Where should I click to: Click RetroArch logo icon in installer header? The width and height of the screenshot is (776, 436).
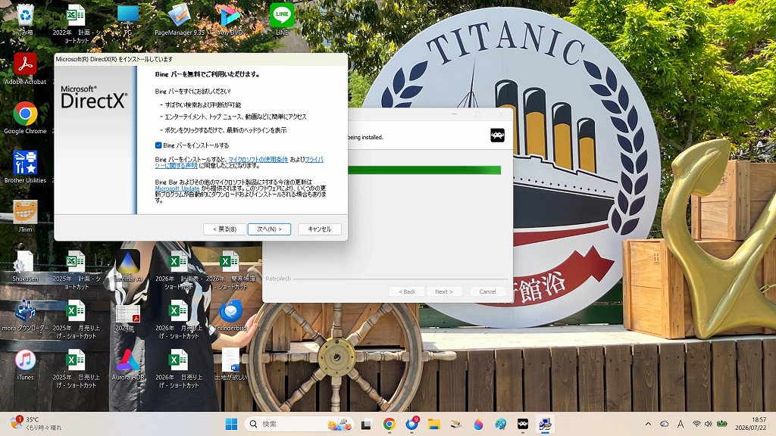click(x=497, y=135)
